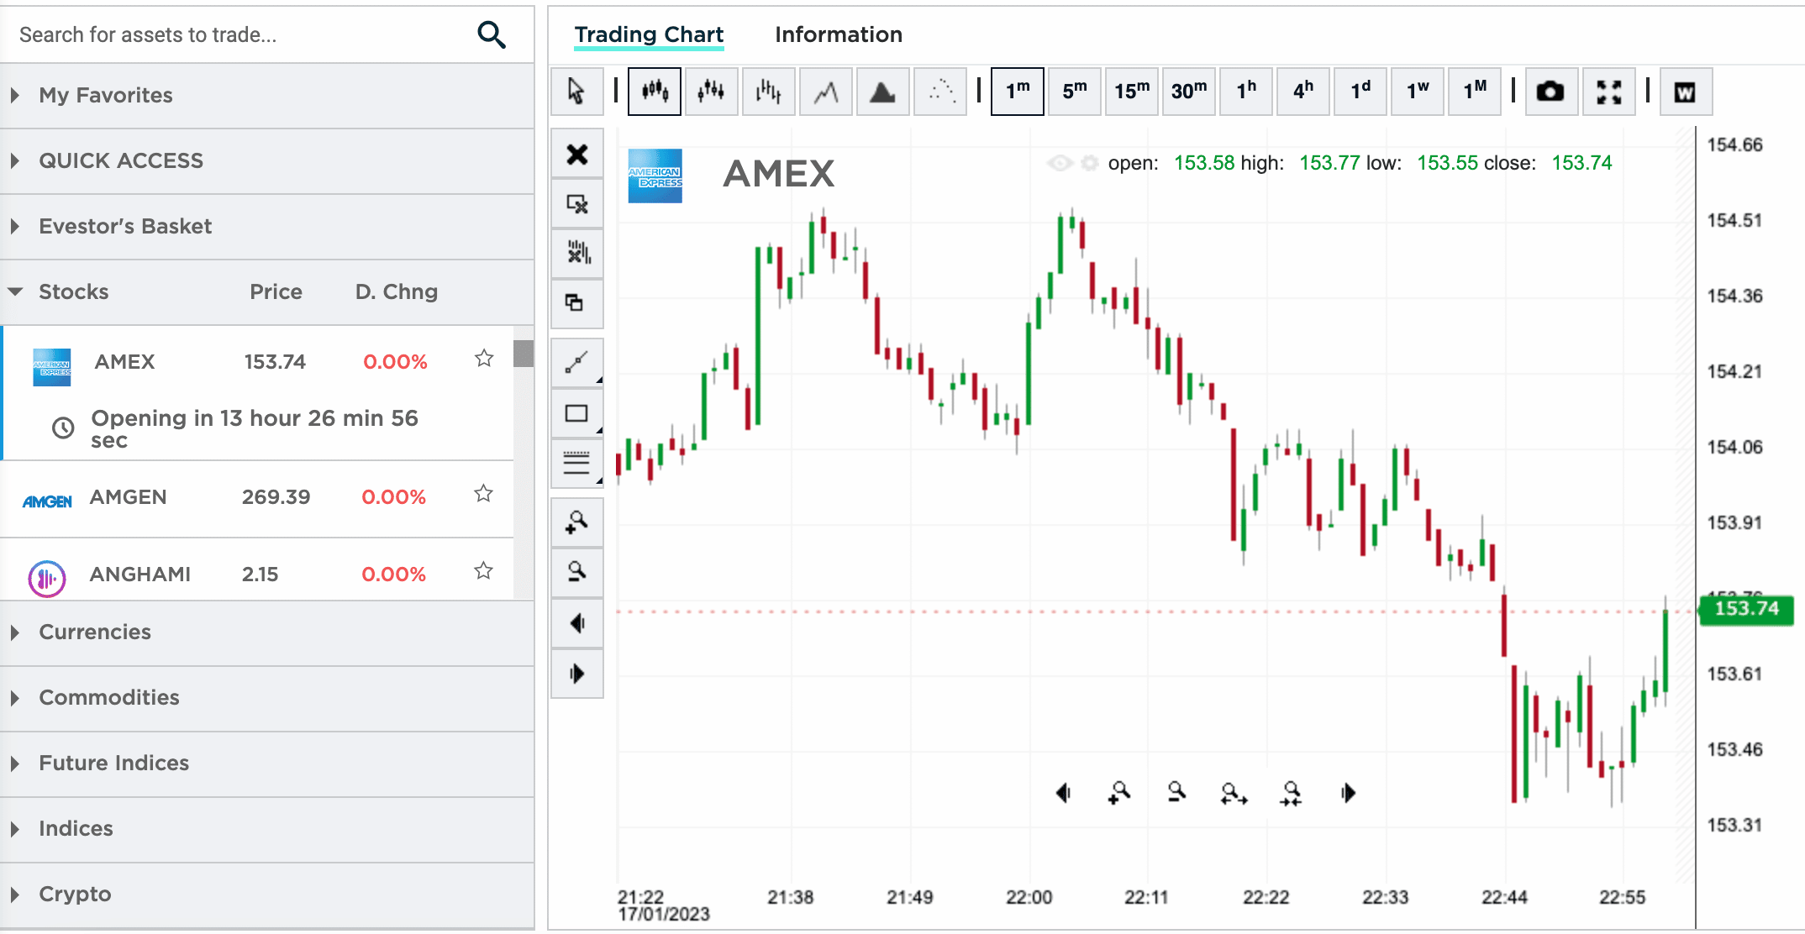Select the ANGHAMI stock row
The image size is (1805, 934).
(257, 570)
